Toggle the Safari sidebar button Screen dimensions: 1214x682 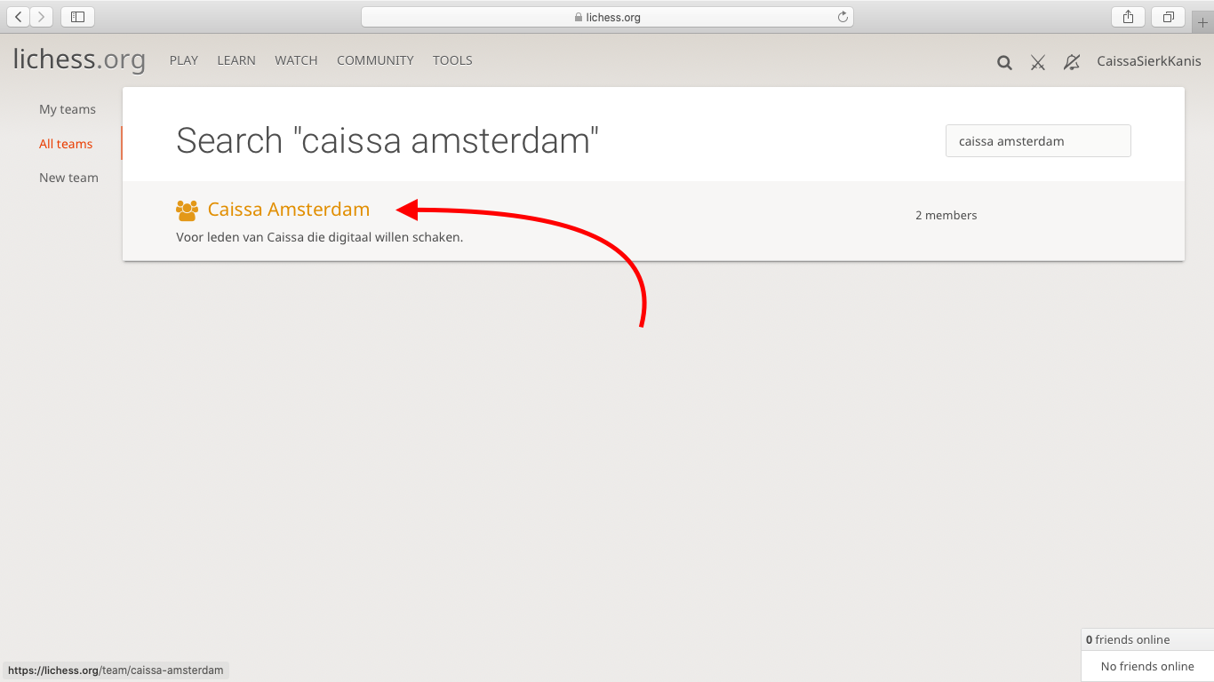tap(78, 16)
